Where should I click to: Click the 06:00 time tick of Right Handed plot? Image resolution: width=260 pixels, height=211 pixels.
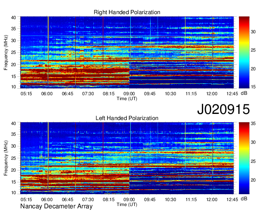(47, 94)
